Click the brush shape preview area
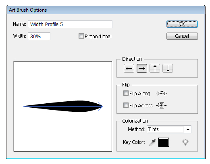 [x=63, y=107]
